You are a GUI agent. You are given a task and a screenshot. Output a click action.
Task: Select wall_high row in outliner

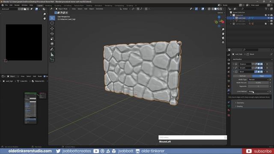coord(250,18)
